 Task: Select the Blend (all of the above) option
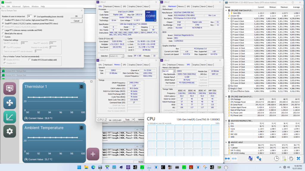(x=3, y=34)
